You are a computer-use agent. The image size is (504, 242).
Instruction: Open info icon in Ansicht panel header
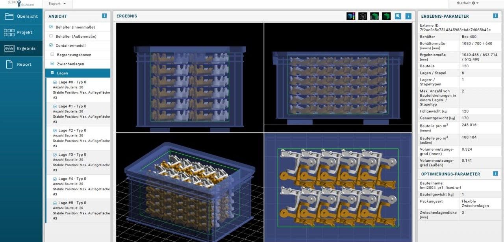coord(104,16)
